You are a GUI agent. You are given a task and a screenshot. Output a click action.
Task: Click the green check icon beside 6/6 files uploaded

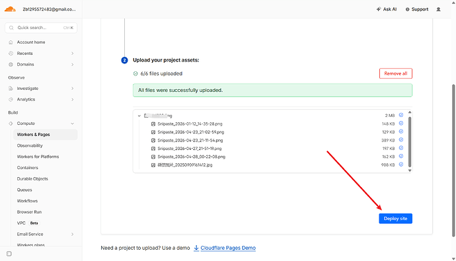pyautogui.click(x=135, y=74)
